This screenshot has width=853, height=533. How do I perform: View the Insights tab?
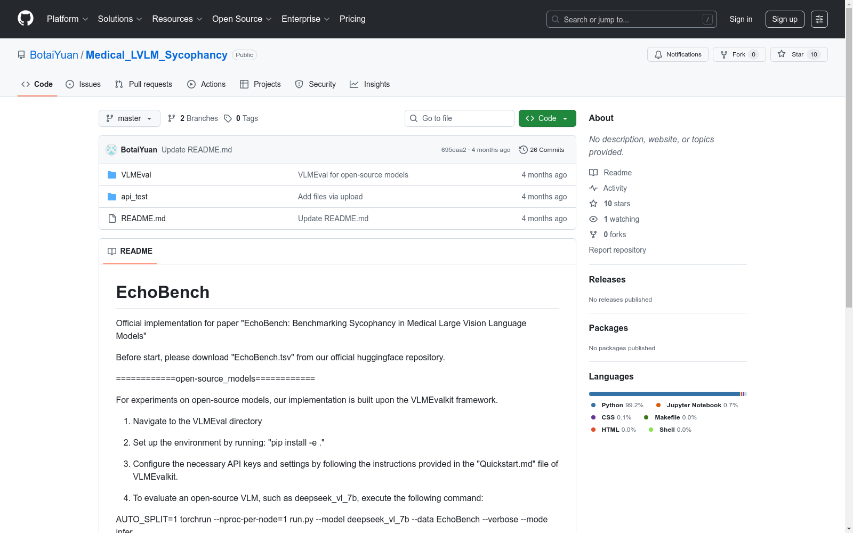(x=369, y=84)
